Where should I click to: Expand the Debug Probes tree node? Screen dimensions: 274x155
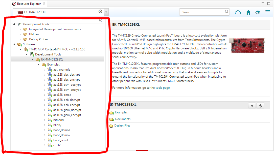[20, 39]
